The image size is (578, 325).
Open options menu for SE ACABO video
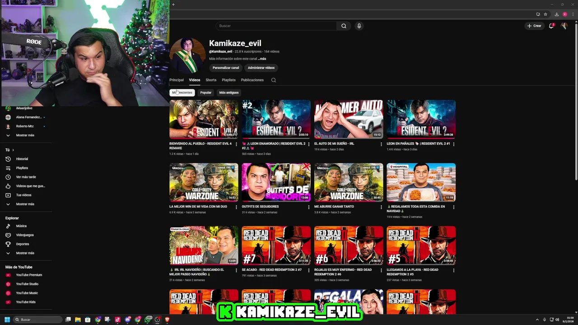point(309,270)
